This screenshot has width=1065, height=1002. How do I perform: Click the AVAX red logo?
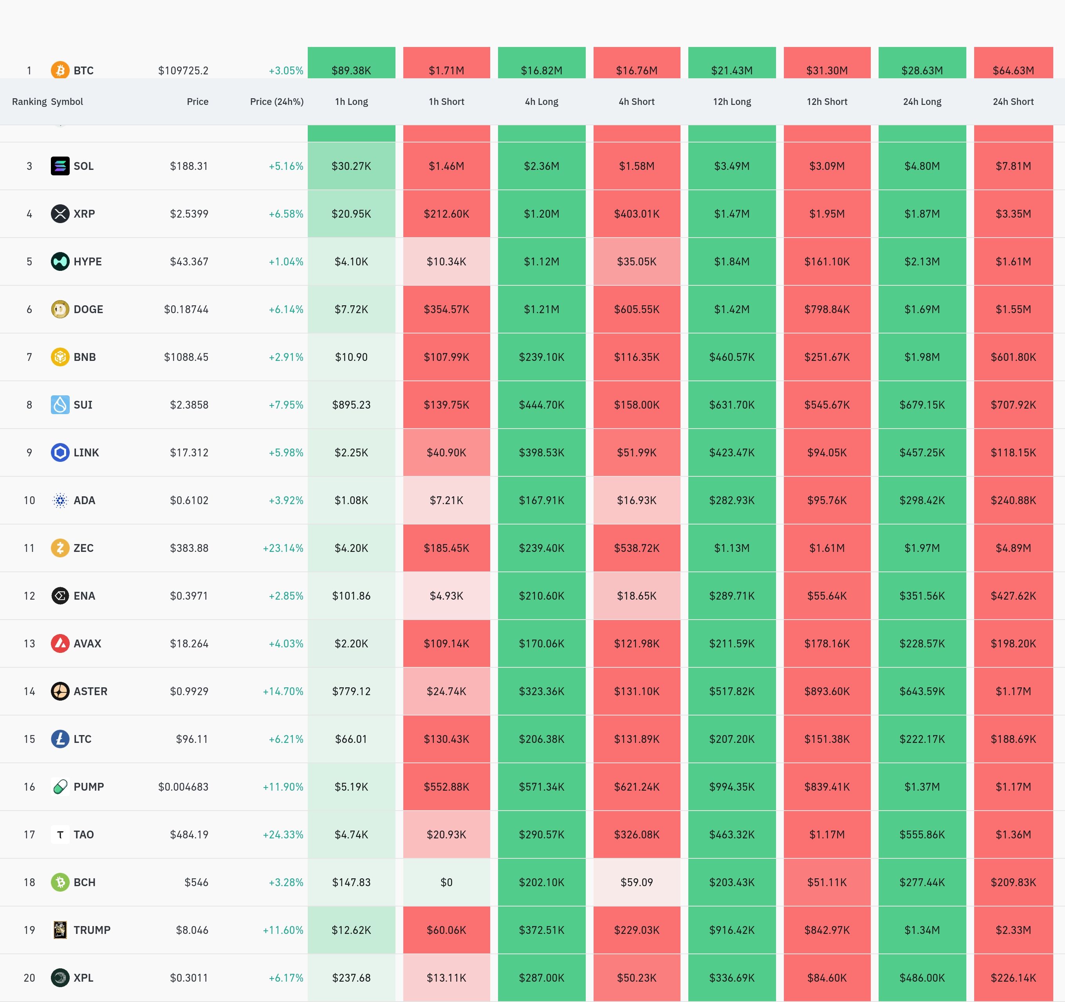[60, 644]
